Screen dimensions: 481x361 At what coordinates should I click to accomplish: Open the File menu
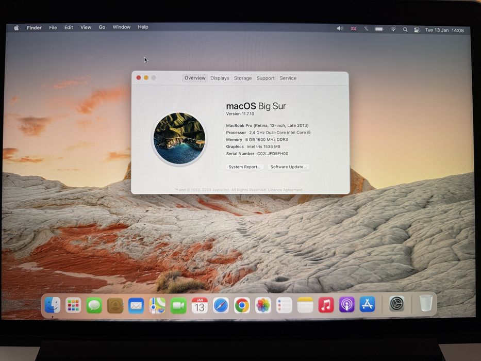(x=53, y=28)
